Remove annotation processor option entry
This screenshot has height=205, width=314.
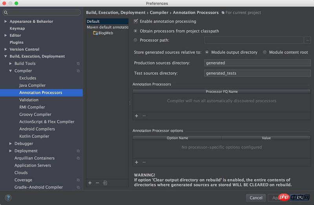[x=144, y=162]
